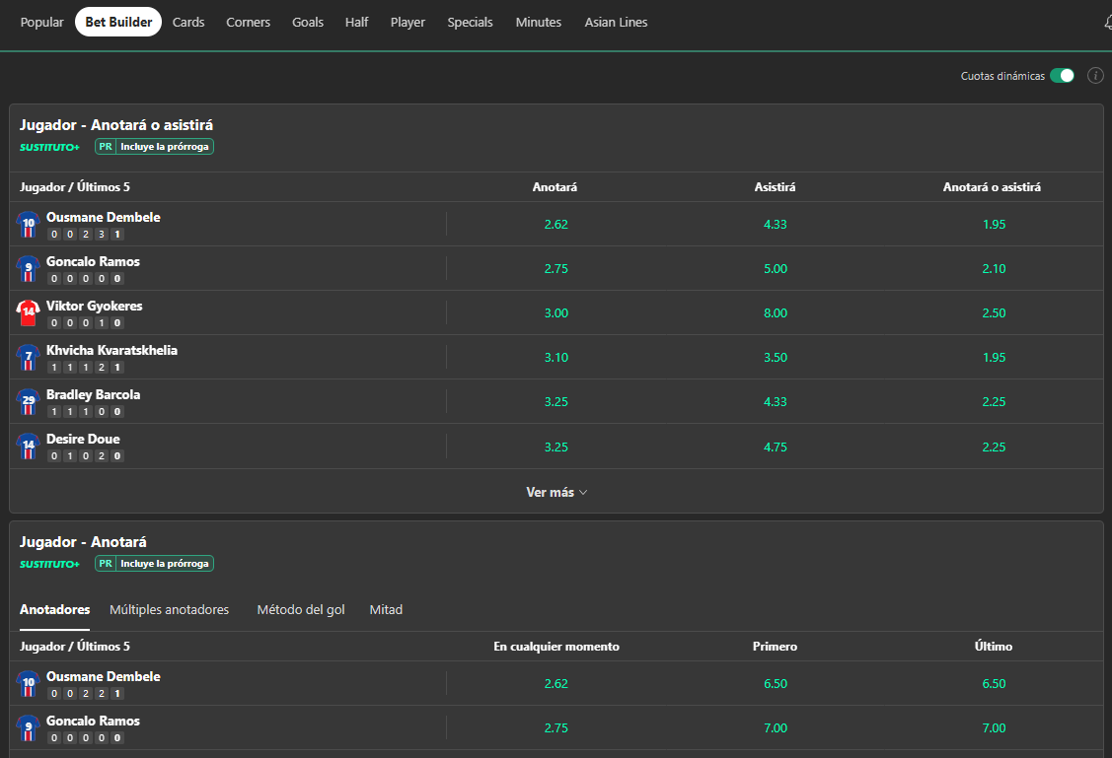Select Dembele Anotará o asistirá odds 1.95

pyautogui.click(x=994, y=225)
